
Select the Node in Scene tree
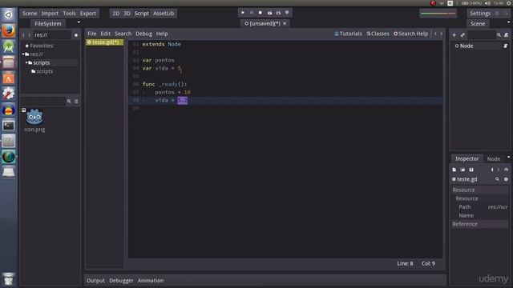[467, 46]
